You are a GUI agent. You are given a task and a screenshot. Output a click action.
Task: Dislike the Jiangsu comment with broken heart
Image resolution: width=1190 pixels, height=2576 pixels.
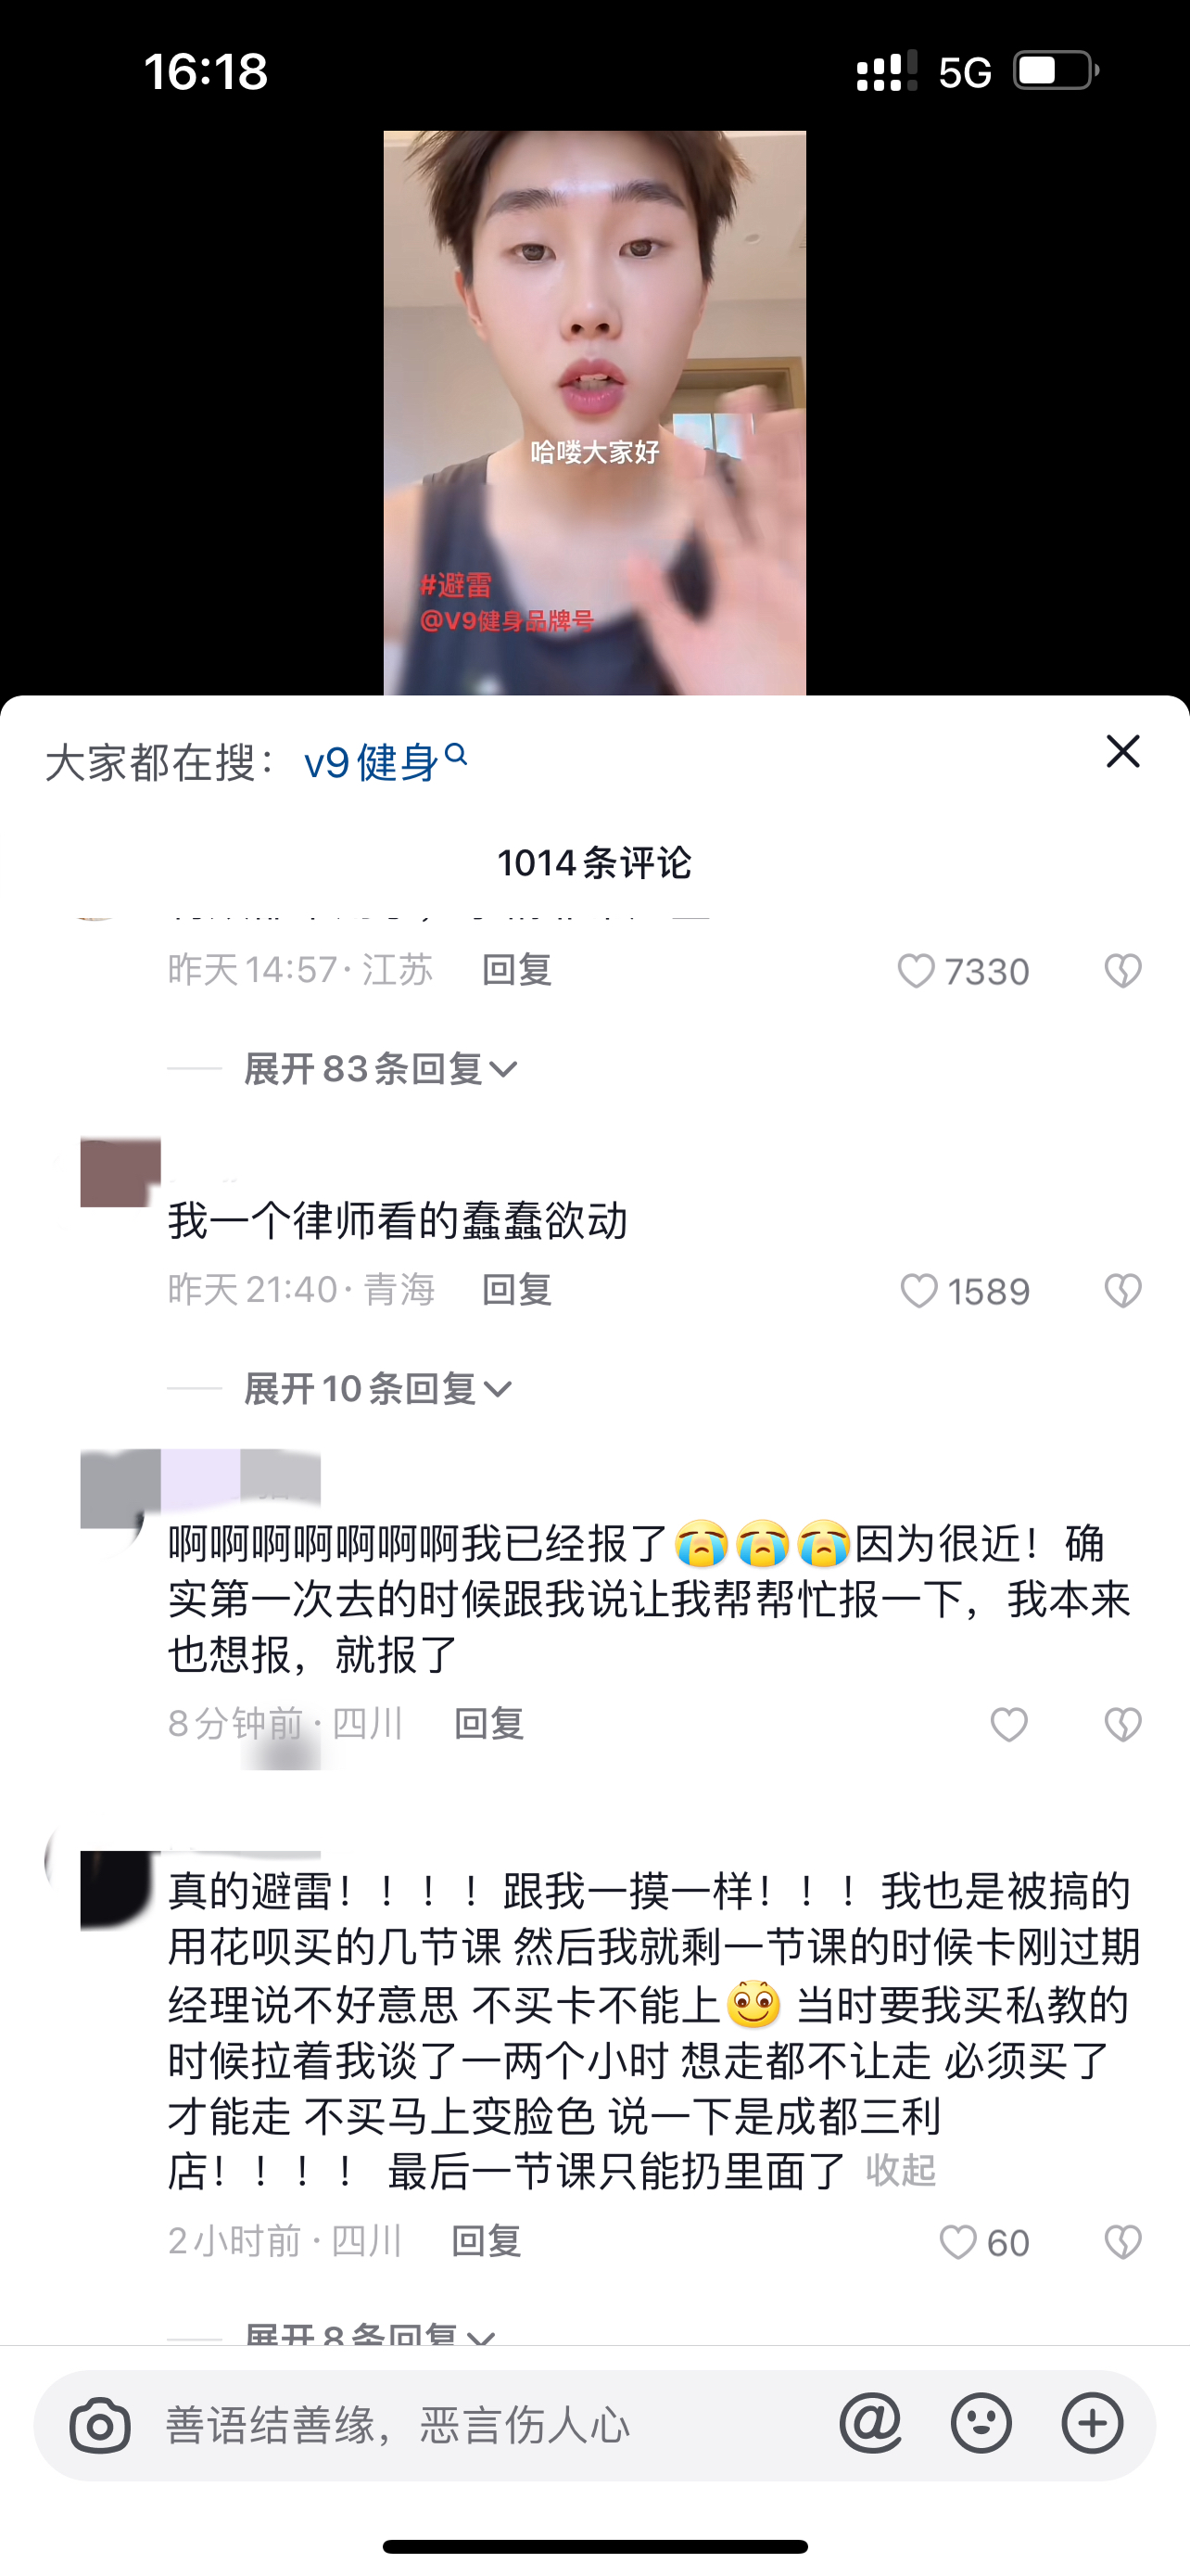(1123, 971)
